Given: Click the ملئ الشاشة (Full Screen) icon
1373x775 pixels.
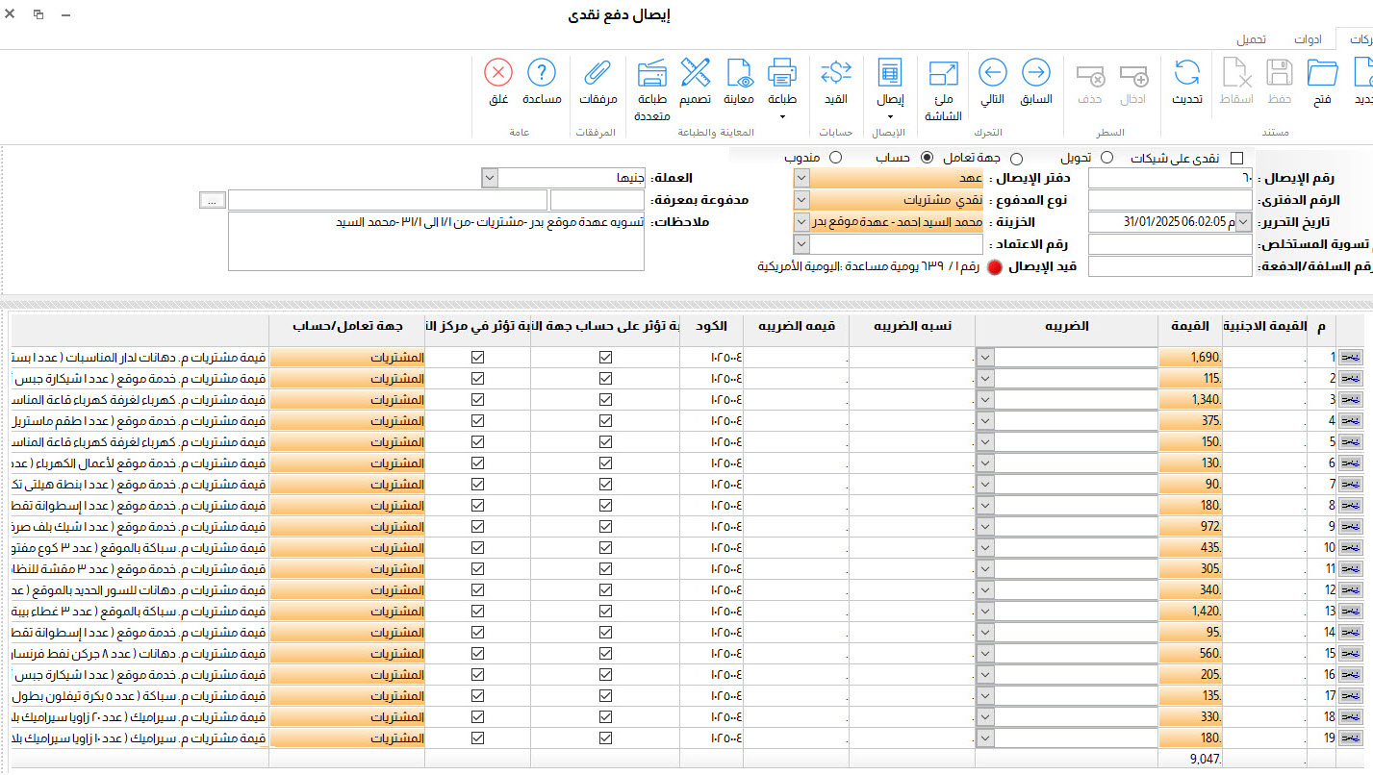Looking at the screenshot, I should [x=943, y=74].
